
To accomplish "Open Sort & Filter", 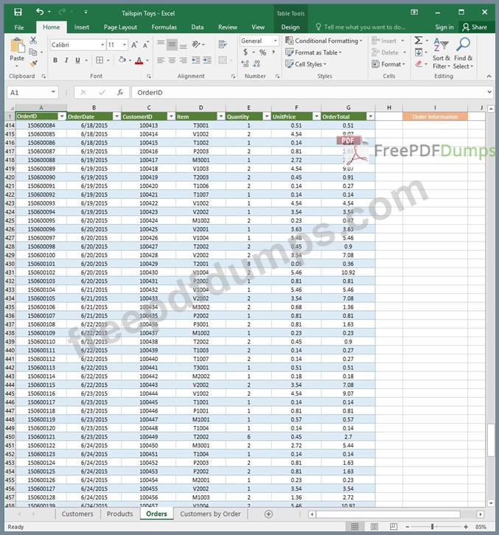I will 442,53.
